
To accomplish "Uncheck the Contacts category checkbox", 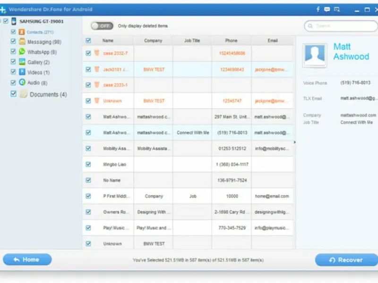I will tap(13, 32).
